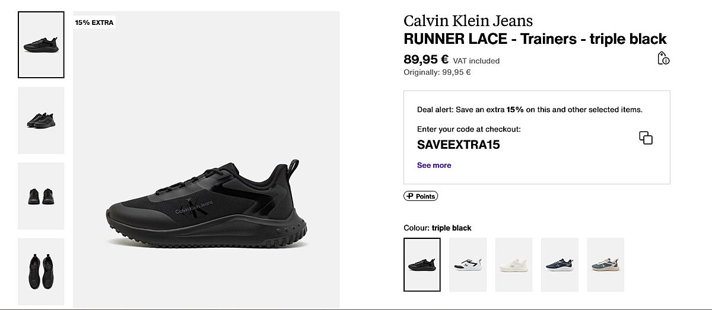Select the side-view shoe thumbnail
Screen dimensions: 712x310
click(x=41, y=45)
